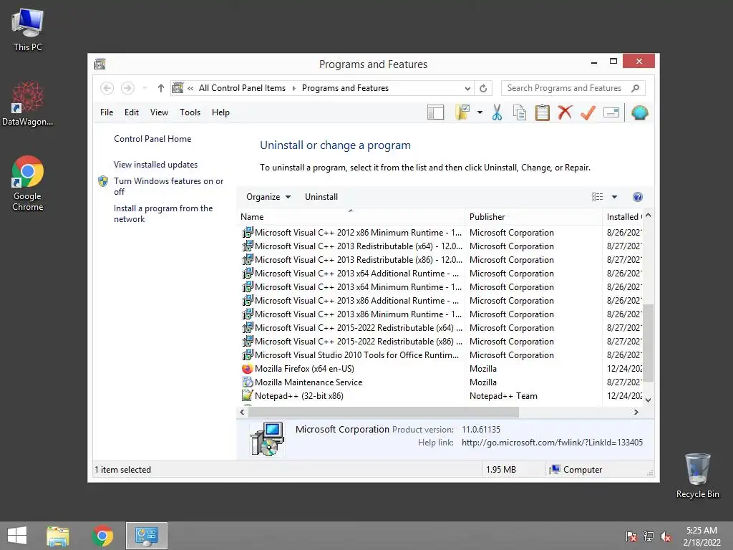
Task: Open the Organize dropdown
Action: [x=268, y=197]
